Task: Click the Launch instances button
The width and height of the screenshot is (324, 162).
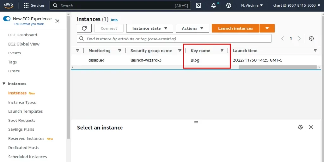Action: pos(235,28)
